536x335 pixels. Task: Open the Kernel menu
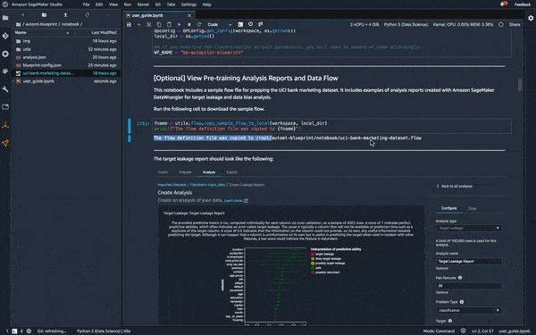[x=143, y=4]
